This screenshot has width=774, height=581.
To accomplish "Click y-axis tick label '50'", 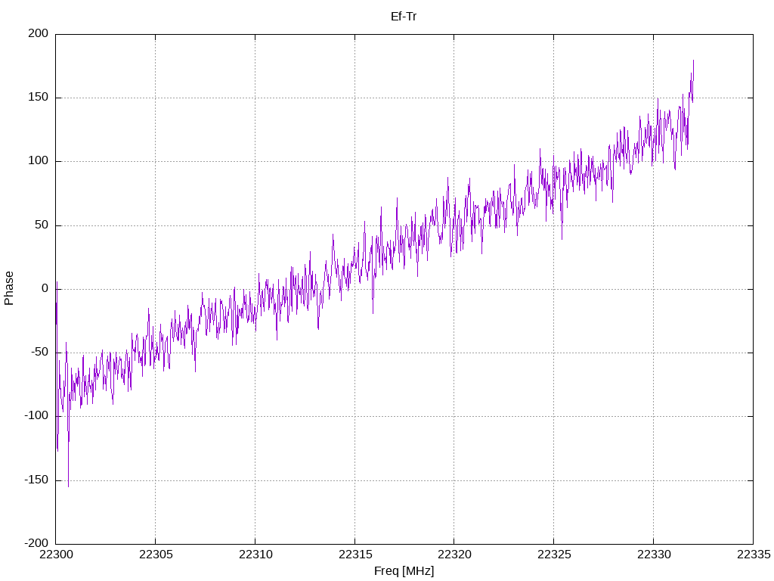I will [x=42, y=225].
